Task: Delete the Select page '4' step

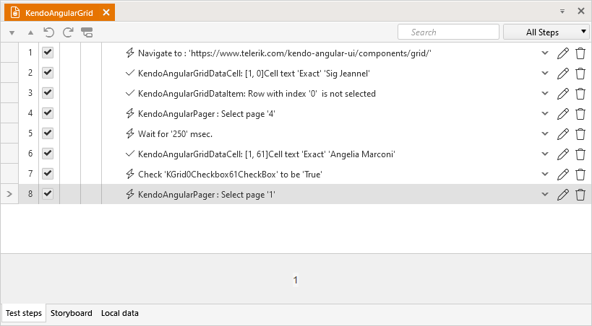Action: click(x=580, y=113)
